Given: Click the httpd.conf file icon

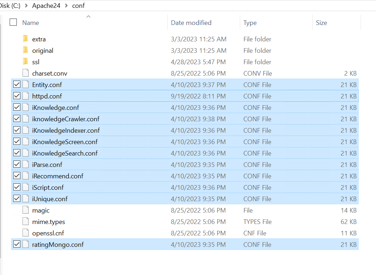Looking at the screenshot, I should [25, 96].
